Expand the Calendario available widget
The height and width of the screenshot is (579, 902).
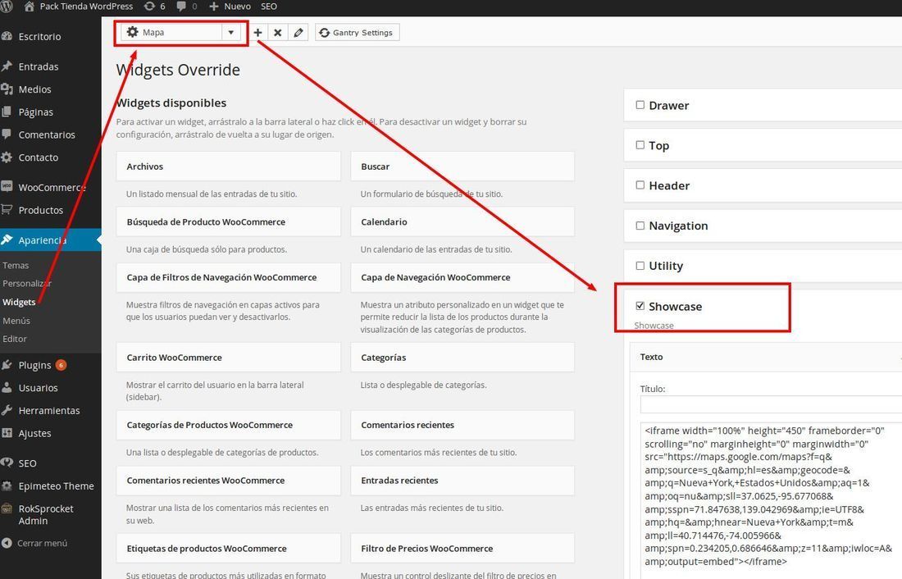(x=462, y=221)
